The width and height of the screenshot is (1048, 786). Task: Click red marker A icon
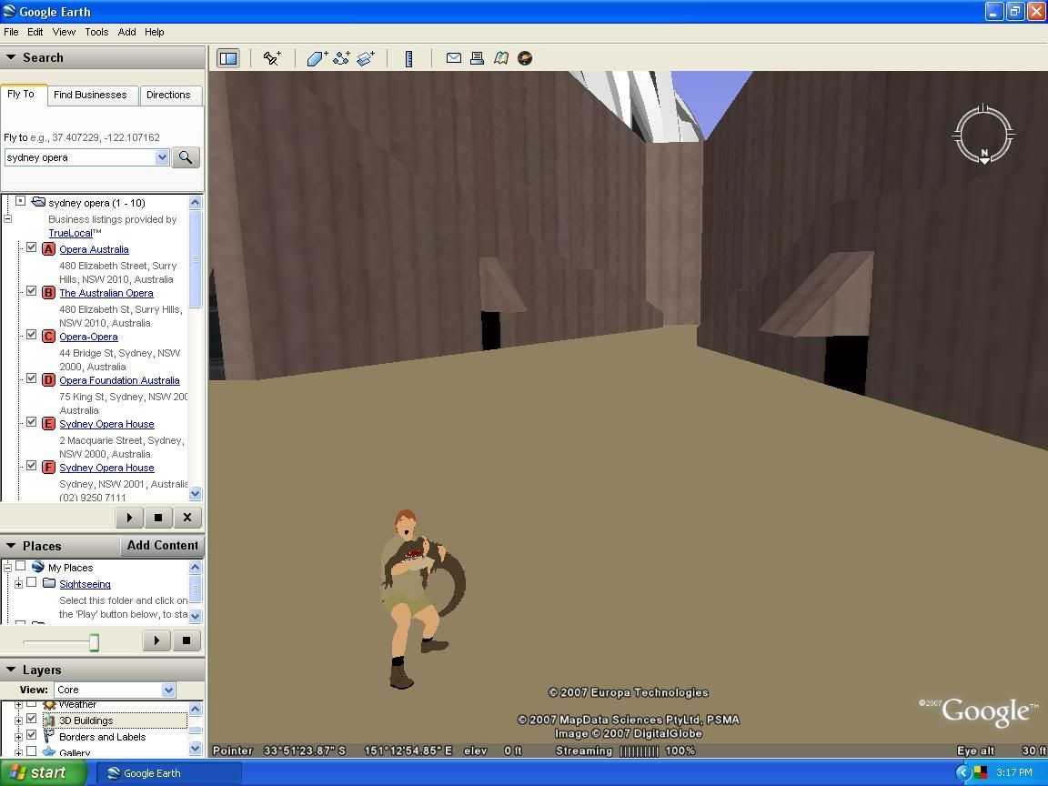(x=48, y=249)
